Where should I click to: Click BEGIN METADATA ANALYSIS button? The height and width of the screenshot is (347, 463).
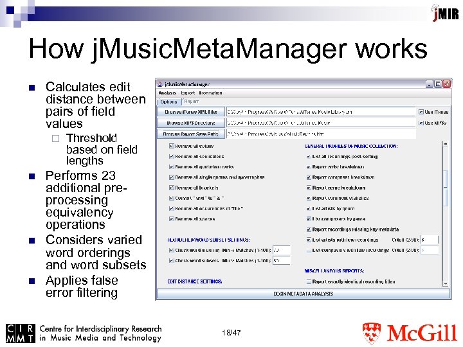304,294
